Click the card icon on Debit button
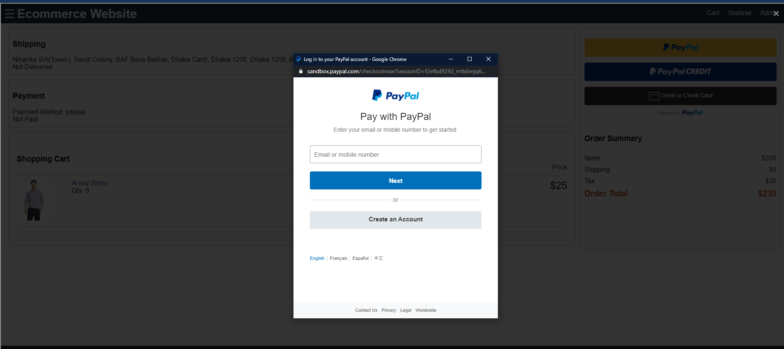 pyautogui.click(x=654, y=96)
